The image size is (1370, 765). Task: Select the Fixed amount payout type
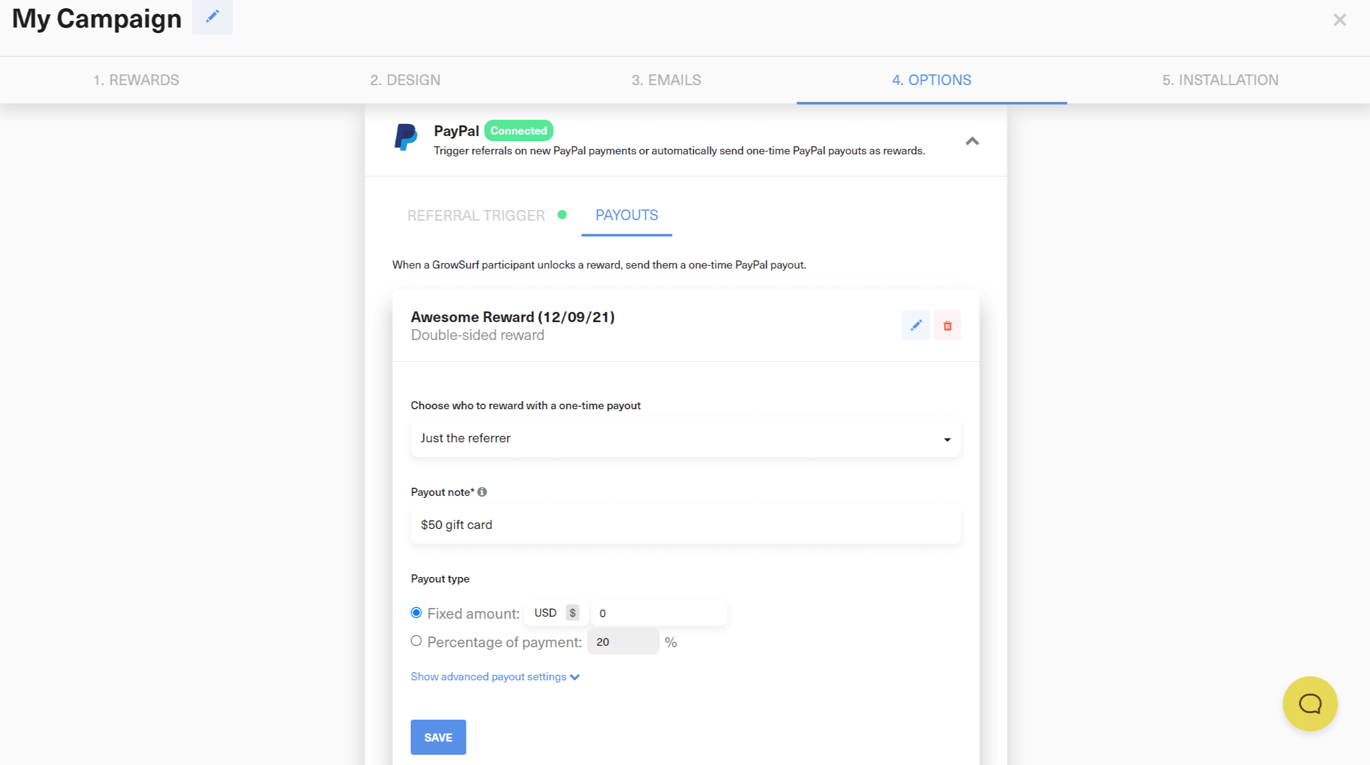coord(416,613)
